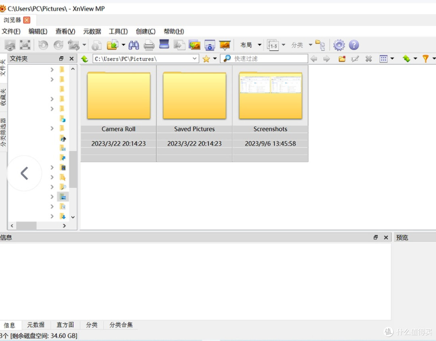Close the 信息 panel with its X
The width and height of the screenshot is (436, 341).
pyautogui.click(x=386, y=237)
